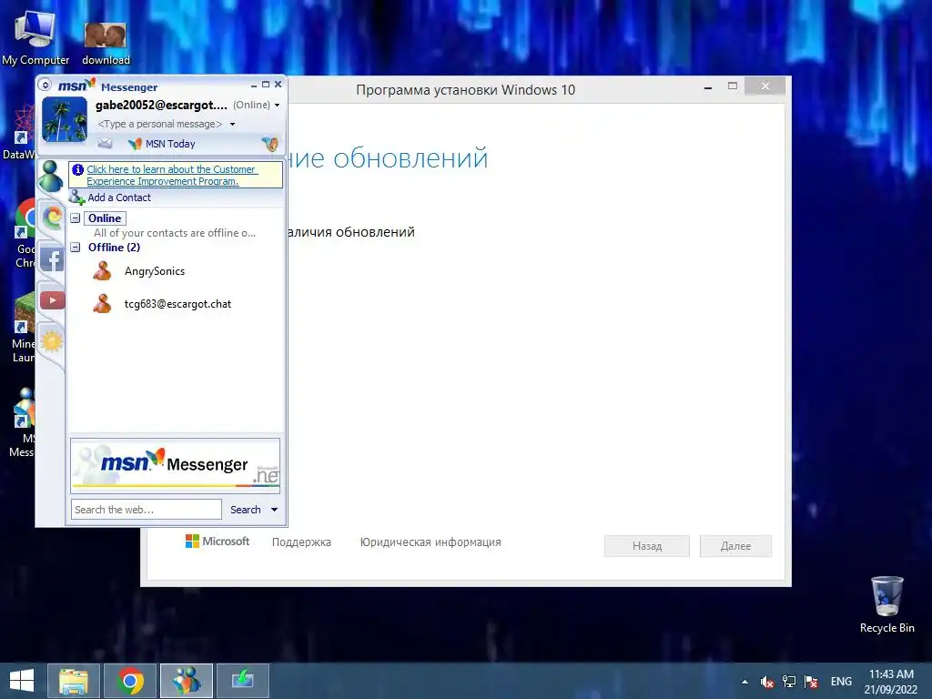The image size is (932, 699).
Task: Show hidden tray icons arrow
Action: click(745, 682)
